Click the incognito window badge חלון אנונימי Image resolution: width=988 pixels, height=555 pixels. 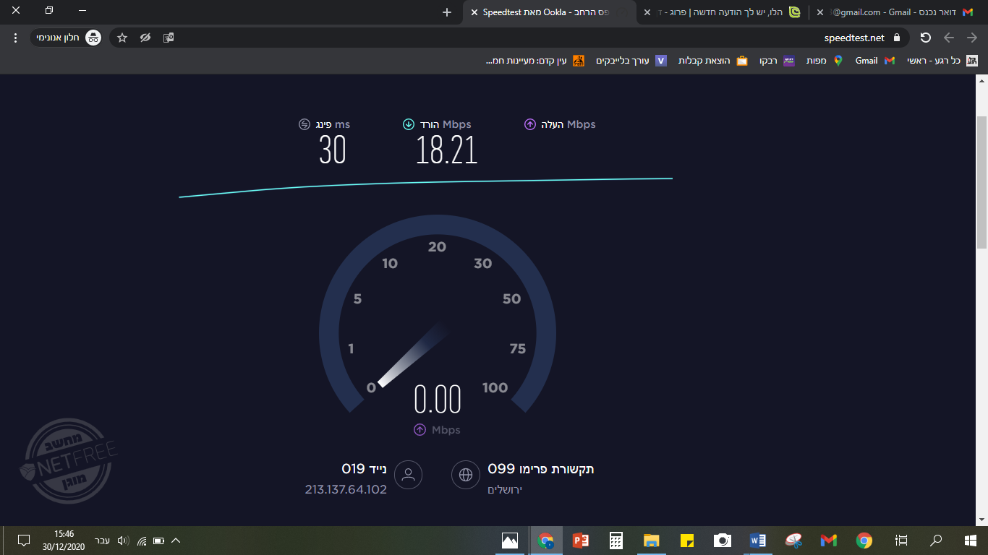point(66,38)
